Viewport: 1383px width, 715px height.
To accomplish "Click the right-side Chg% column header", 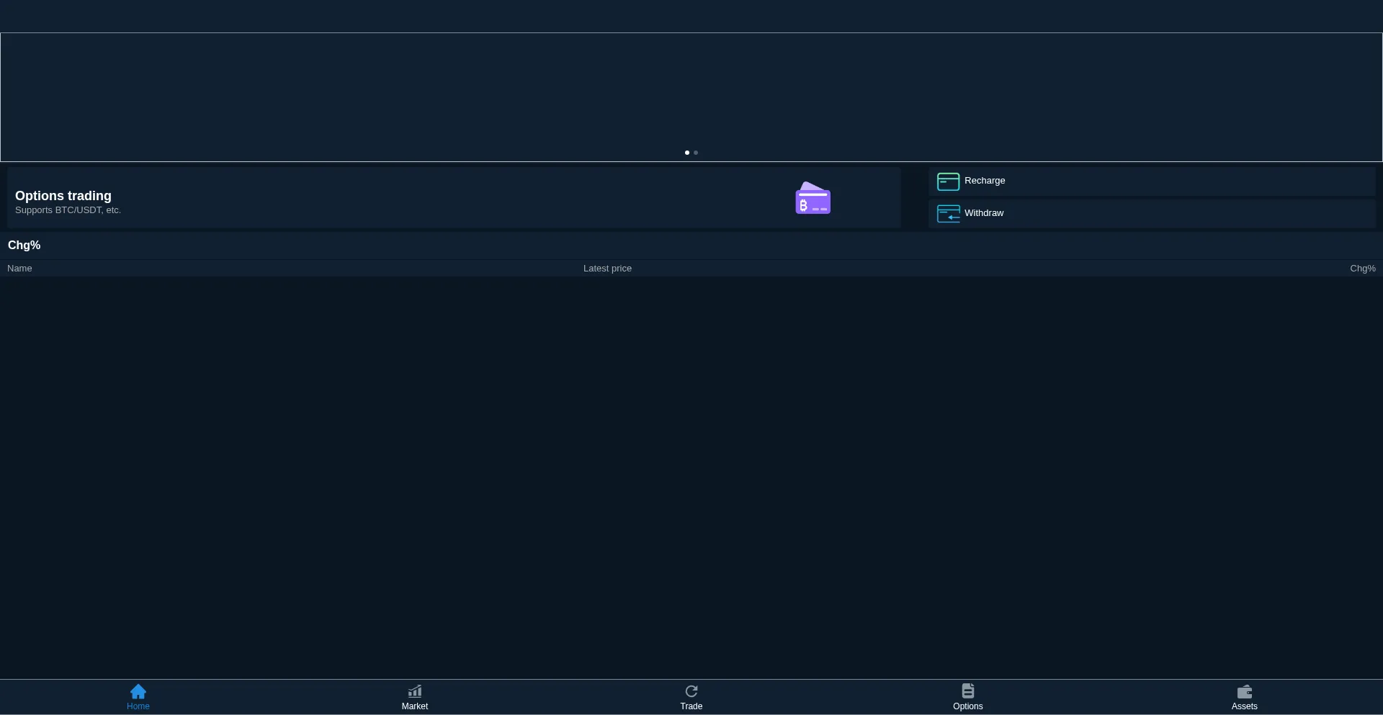I will (x=1362, y=269).
